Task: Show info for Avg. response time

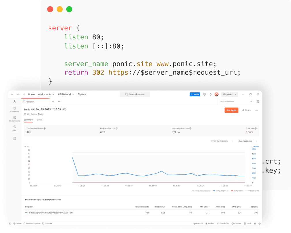Action: pos(190,128)
